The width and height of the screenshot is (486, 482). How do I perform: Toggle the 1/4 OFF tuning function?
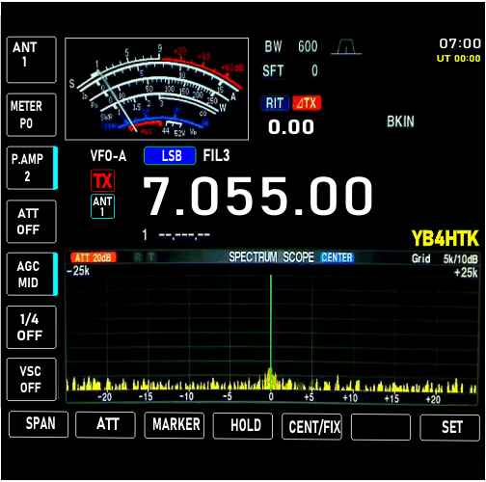pos(32,327)
